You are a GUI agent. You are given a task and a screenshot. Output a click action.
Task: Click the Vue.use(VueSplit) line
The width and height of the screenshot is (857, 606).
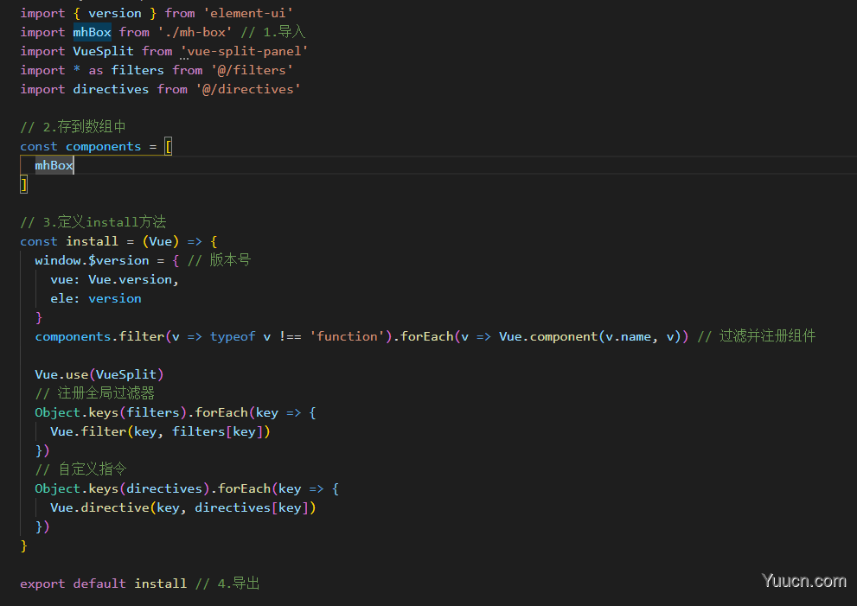click(99, 375)
